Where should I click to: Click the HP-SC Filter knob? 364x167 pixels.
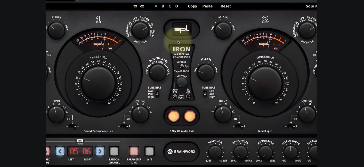(x=240, y=152)
